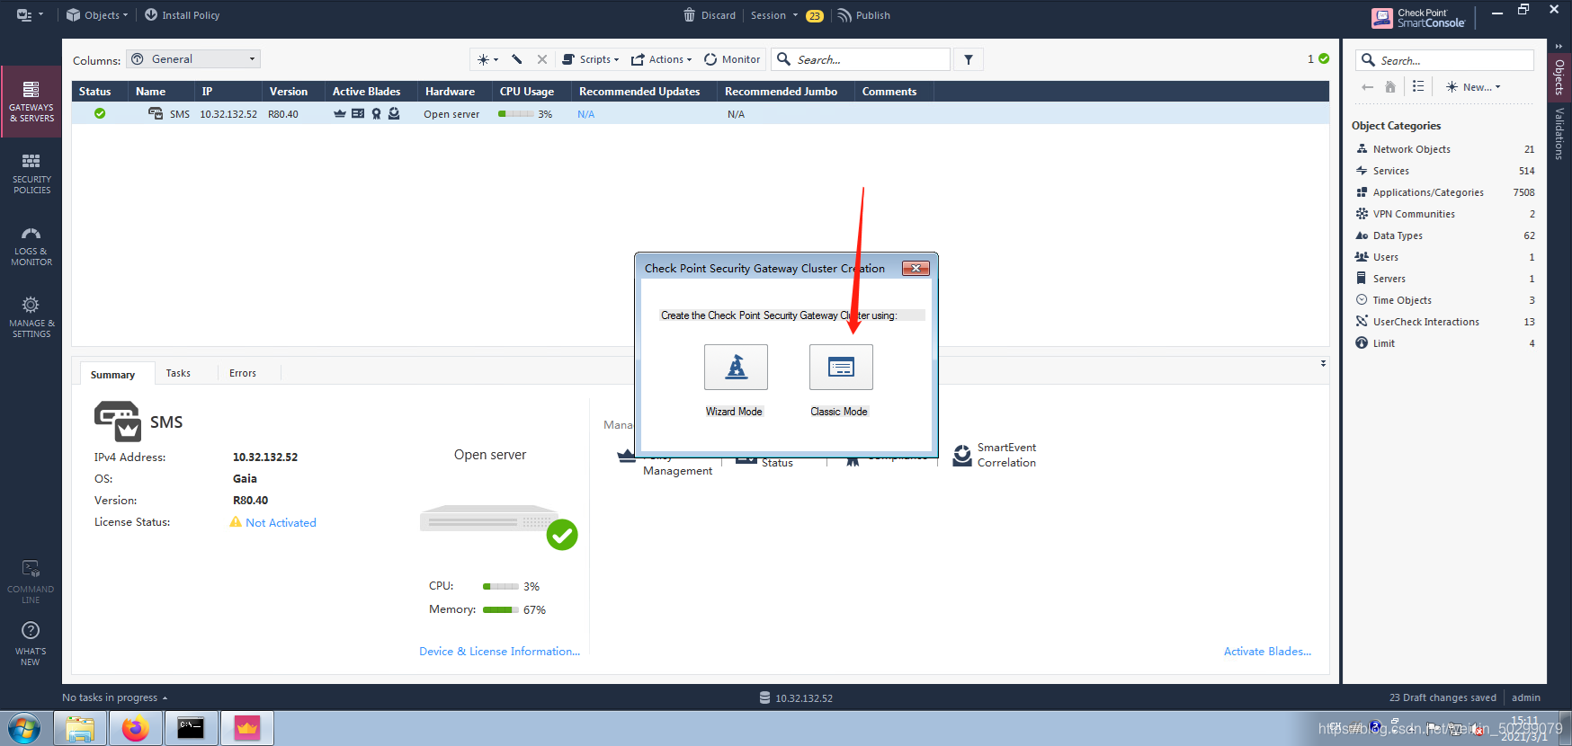Open Device & License Information link
Viewport: 1572px width, 746px height.
(499, 652)
